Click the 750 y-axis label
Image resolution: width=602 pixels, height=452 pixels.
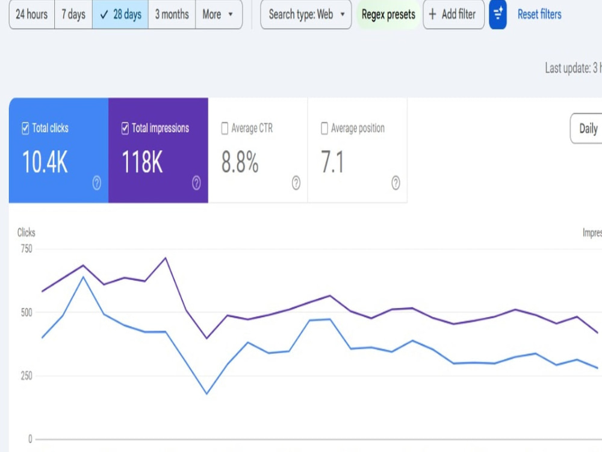[x=26, y=249]
